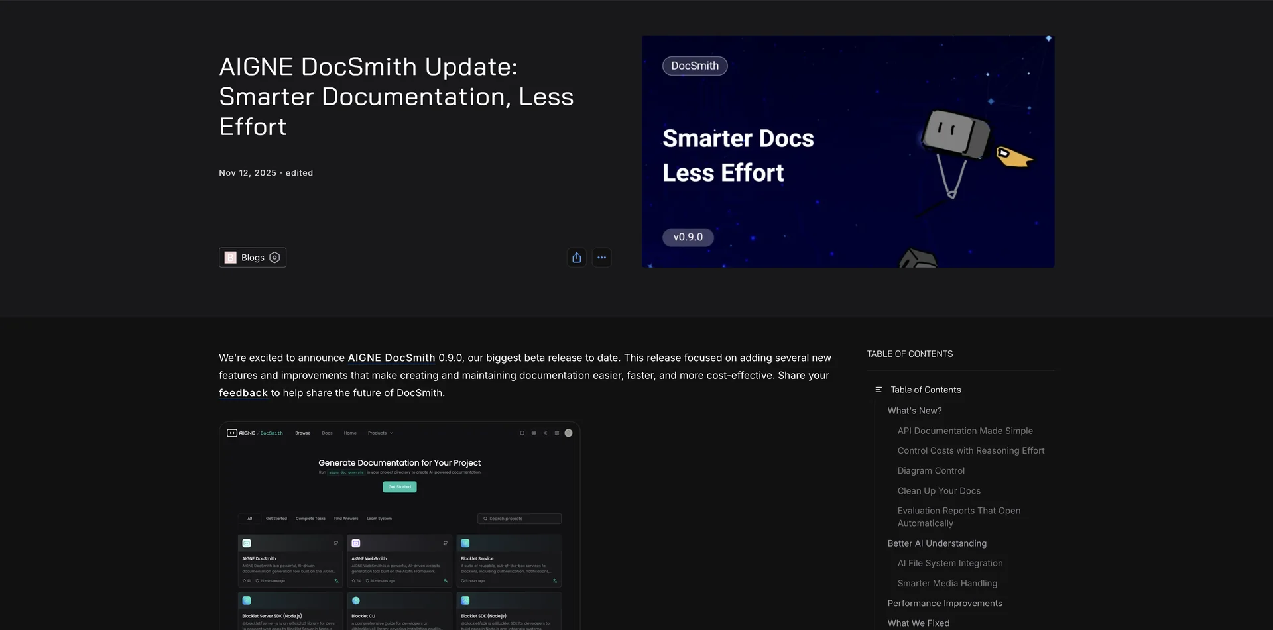Follow the AIGNE DocSmith link

click(391, 358)
